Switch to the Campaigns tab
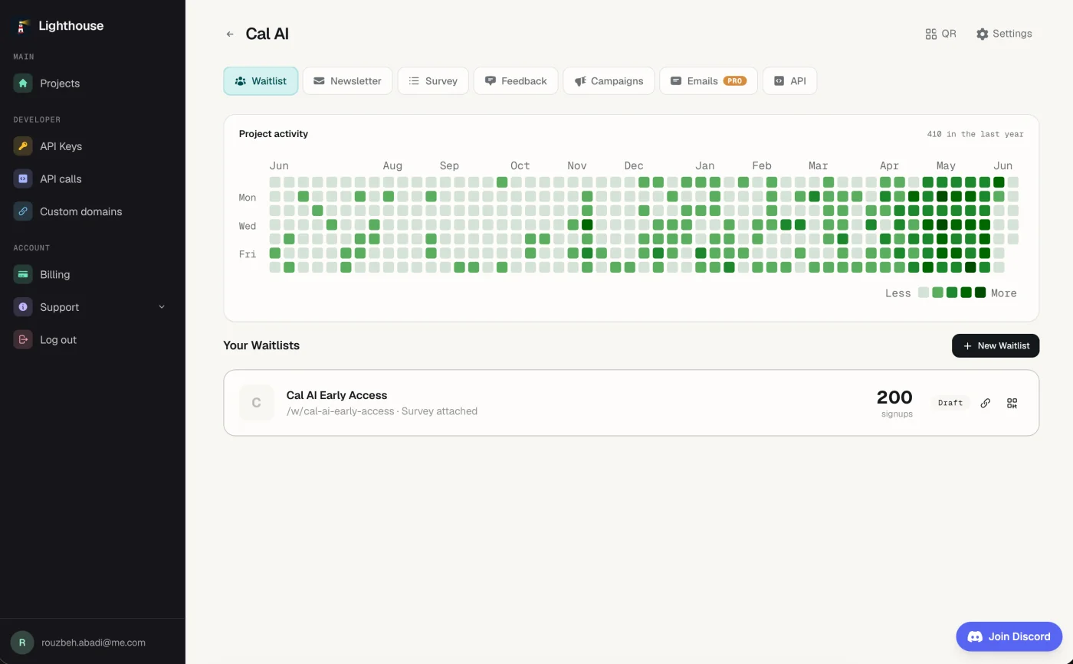 (609, 80)
